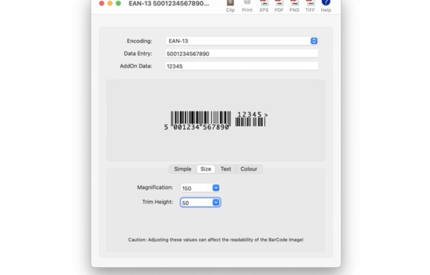Click the AddOn Data field
Screen dimensions: 430x275
(x=241, y=67)
